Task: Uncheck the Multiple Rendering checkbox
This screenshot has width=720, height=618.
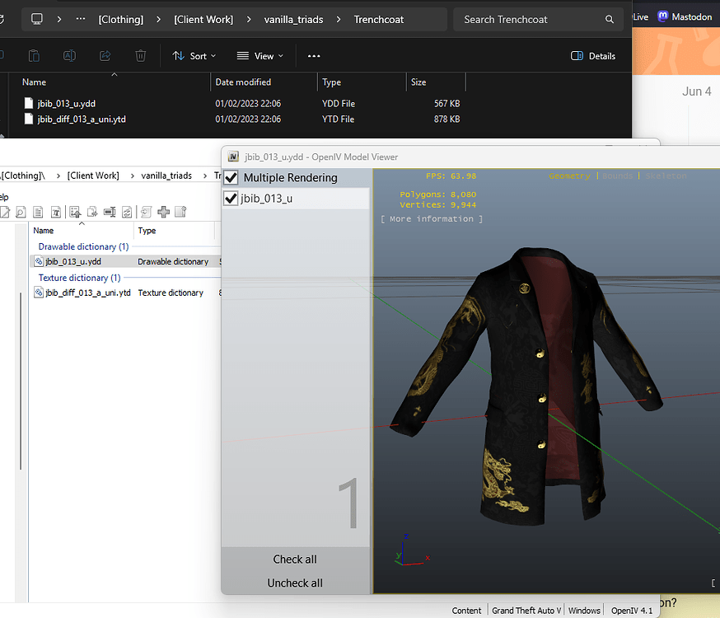Action: coord(231,177)
